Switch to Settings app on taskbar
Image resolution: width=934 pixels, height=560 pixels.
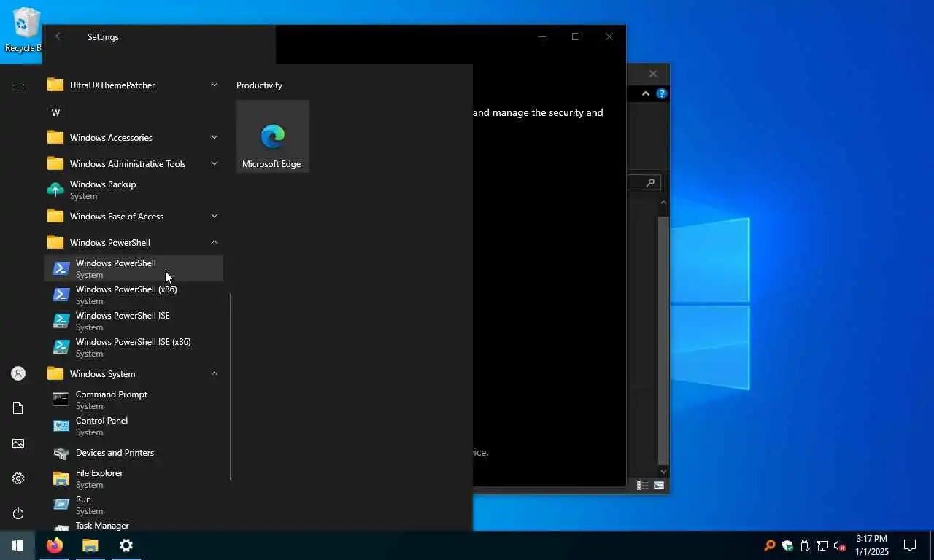(x=126, y=545)
